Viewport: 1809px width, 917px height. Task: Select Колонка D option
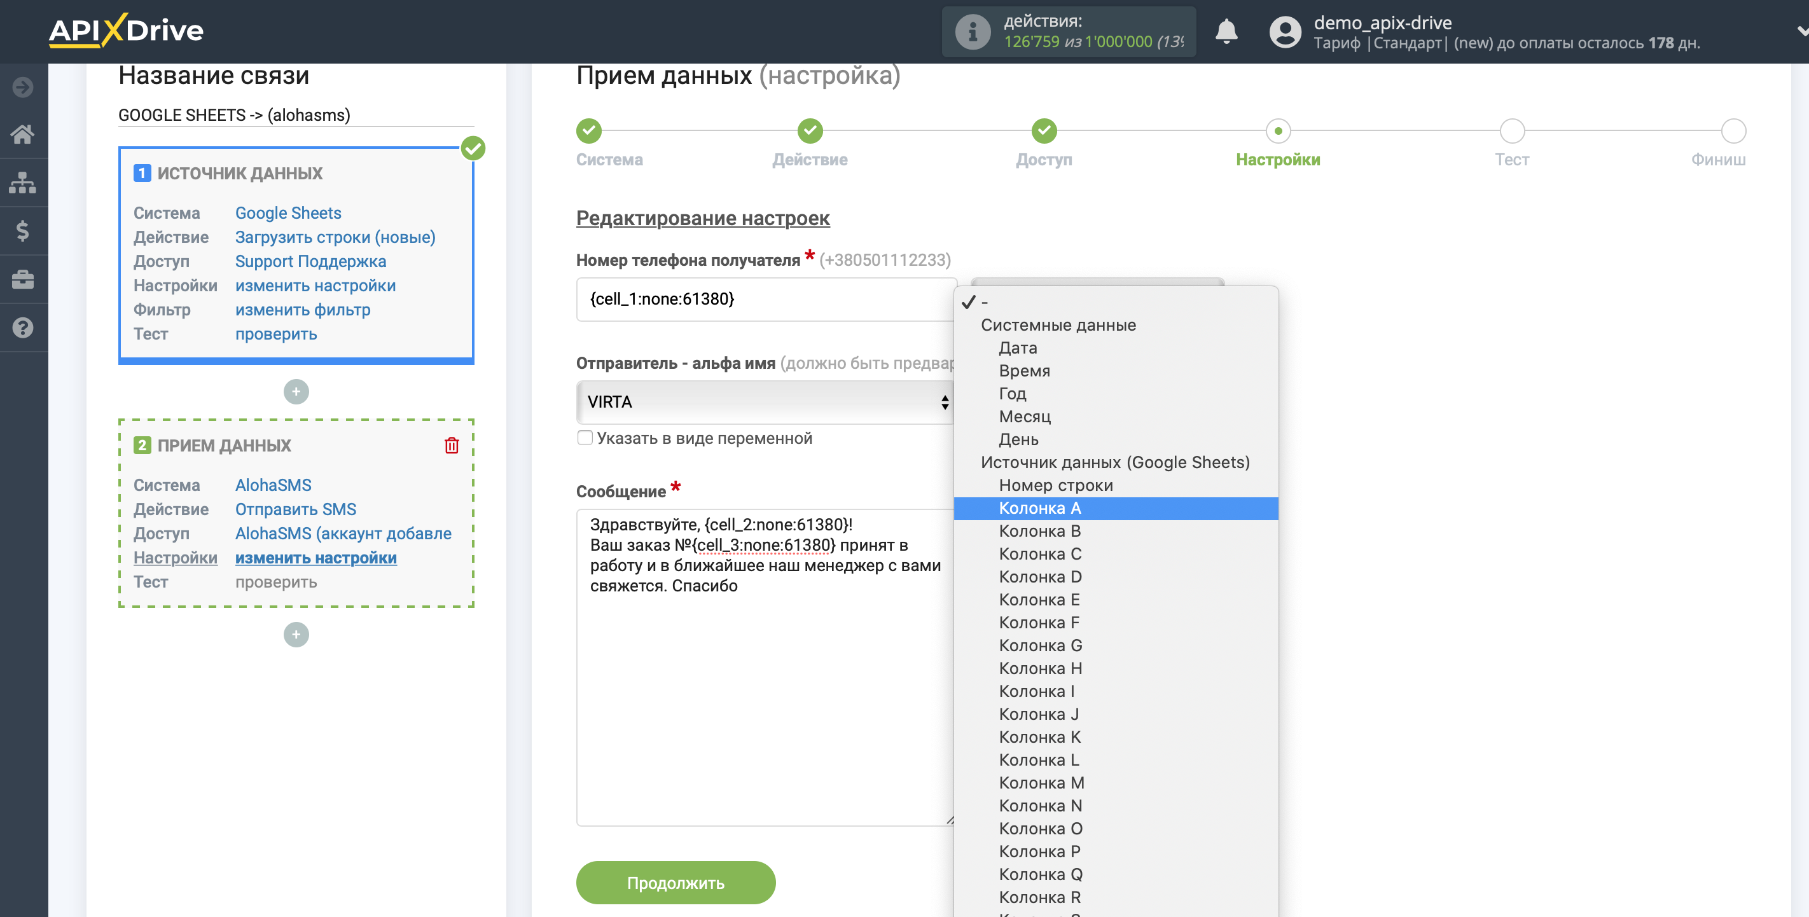[x=1116, y=577]
